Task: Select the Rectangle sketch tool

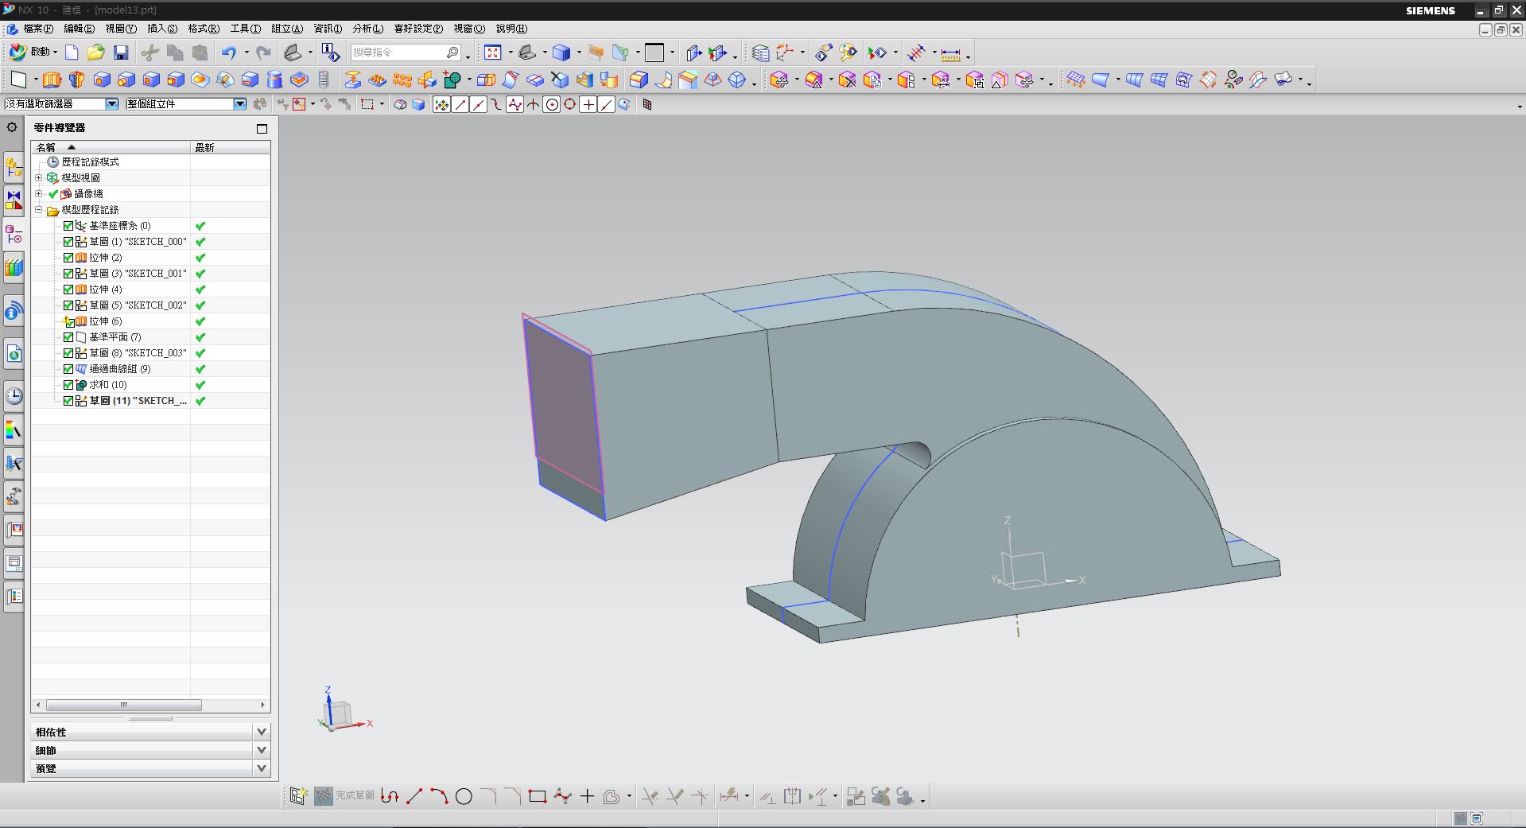Action: (x=538, y=796)
